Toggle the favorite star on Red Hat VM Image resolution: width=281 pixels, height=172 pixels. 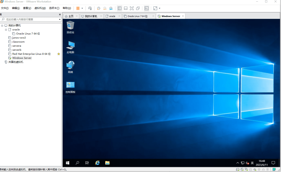click(x=59, y=54)
